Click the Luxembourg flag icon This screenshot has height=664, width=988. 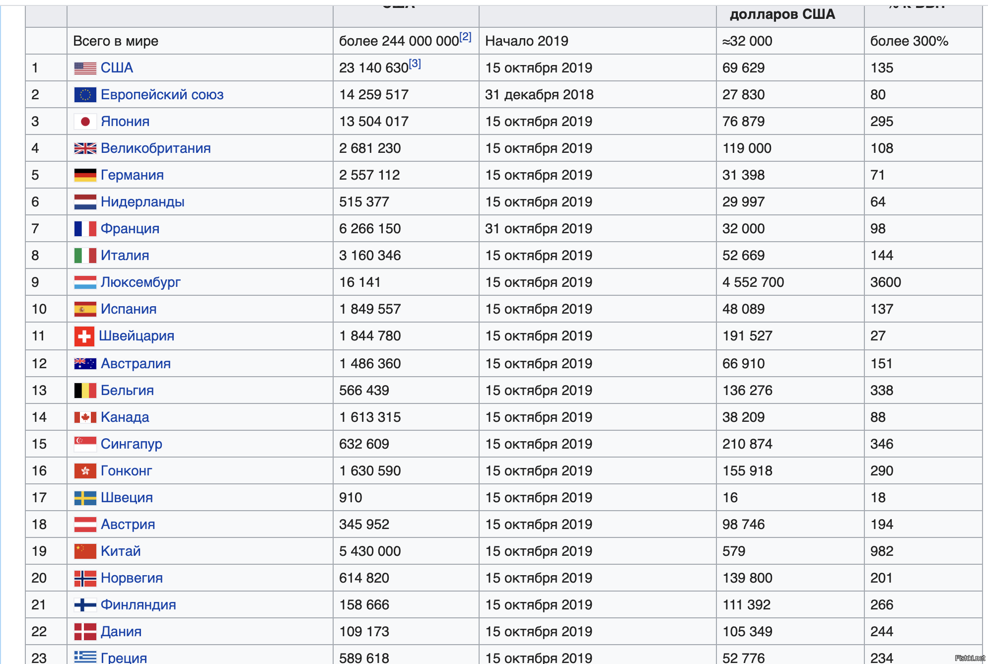click(x=85, y=282)
